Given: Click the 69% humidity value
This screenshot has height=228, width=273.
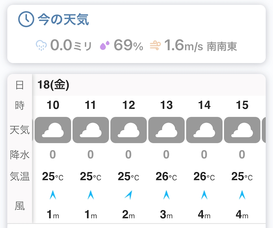Looking at the screenshot, I should (x=128, y=46).
